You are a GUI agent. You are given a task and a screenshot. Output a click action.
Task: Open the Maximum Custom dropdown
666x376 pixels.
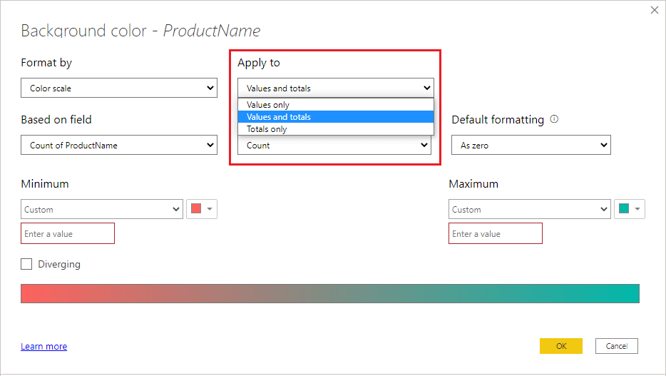530,209
